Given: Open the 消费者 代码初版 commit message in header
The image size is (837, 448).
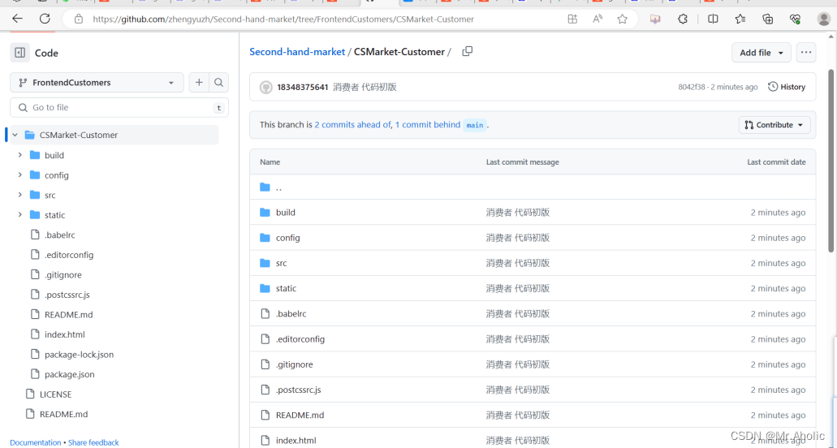Looking at the screenshot, I should 365,87.
